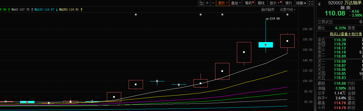
Task: Open the 叠加 overlay dropdown
Action: point(235,3)
